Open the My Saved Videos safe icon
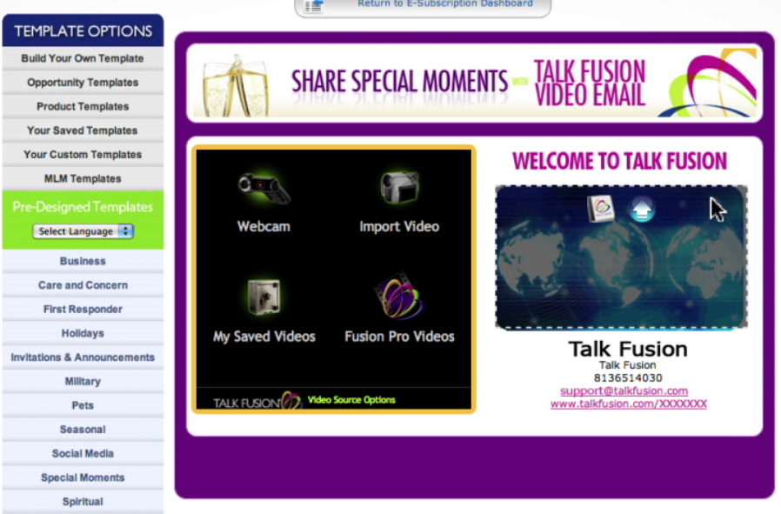 [x=264, y=297]
